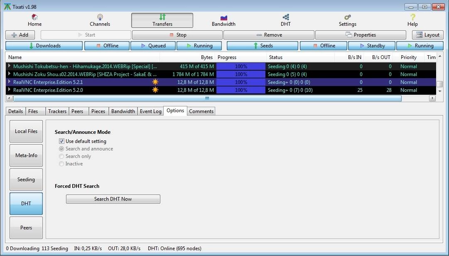Expand Mushishi Zoku Shou transfer row
The height and width of the screenshot is (256, 449).
click(10, 74)
